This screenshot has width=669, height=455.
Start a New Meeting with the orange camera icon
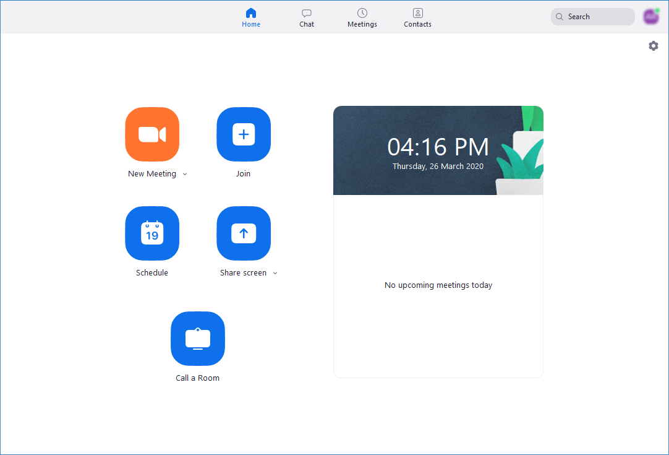tap(152, 134)
